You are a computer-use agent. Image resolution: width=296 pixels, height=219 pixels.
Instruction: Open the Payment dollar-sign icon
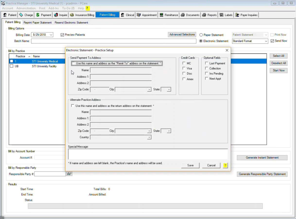point(38,15)
